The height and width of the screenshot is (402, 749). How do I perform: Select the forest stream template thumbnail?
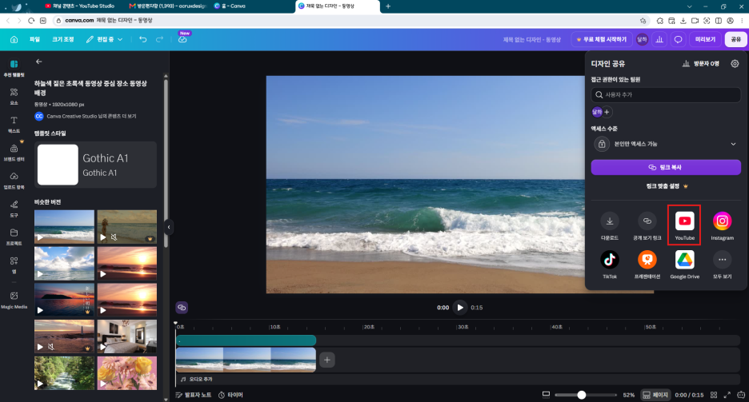(64, 373)
